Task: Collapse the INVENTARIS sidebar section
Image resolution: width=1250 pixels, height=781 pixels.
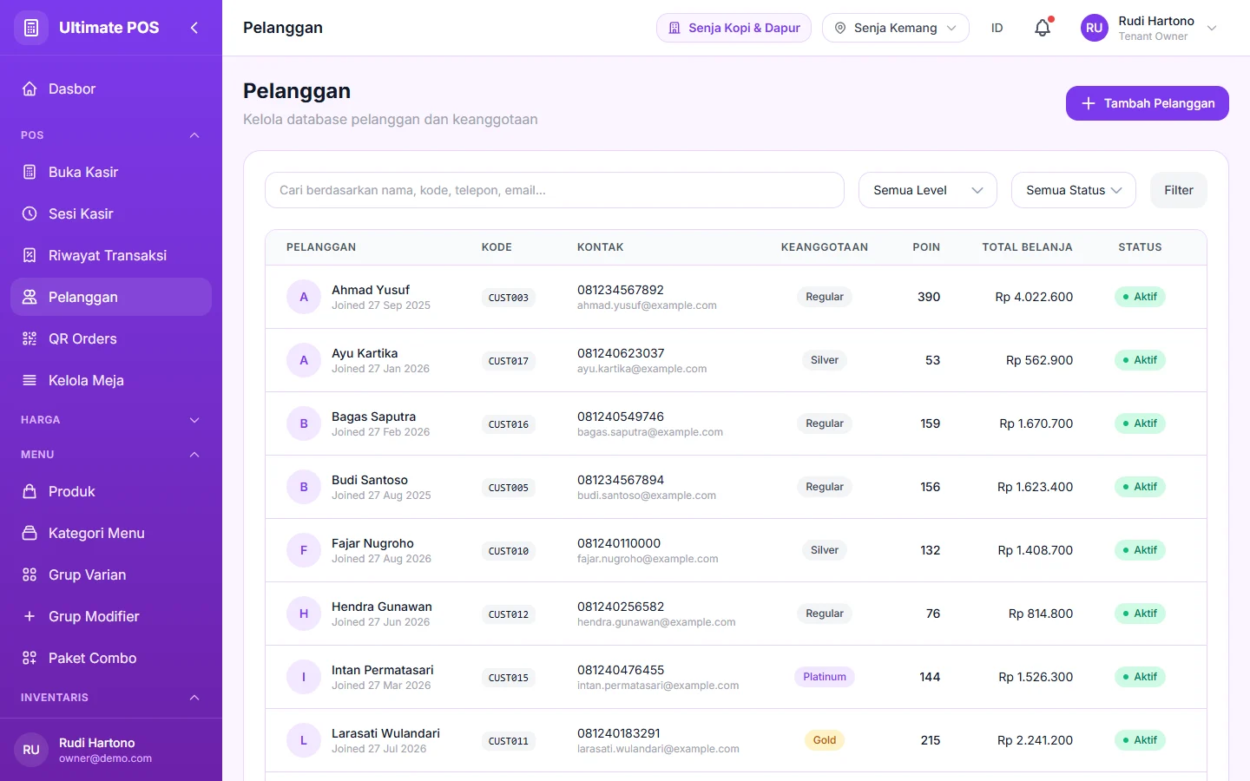Action: click(194, 698)
